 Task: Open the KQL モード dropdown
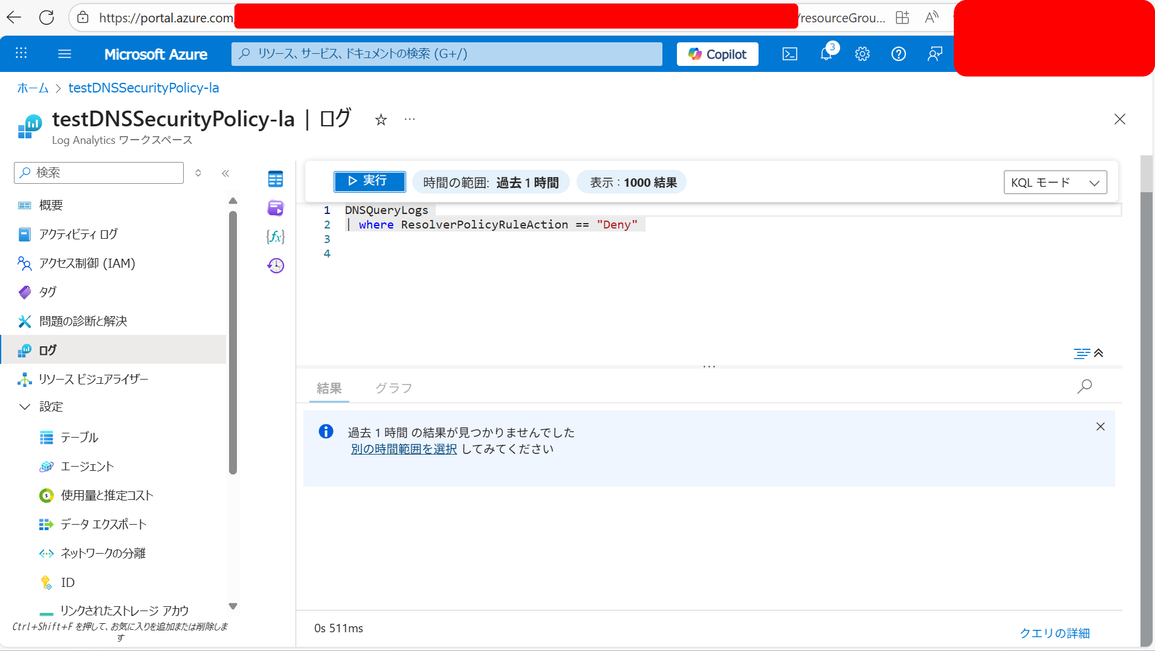[x=1055, y=183]
